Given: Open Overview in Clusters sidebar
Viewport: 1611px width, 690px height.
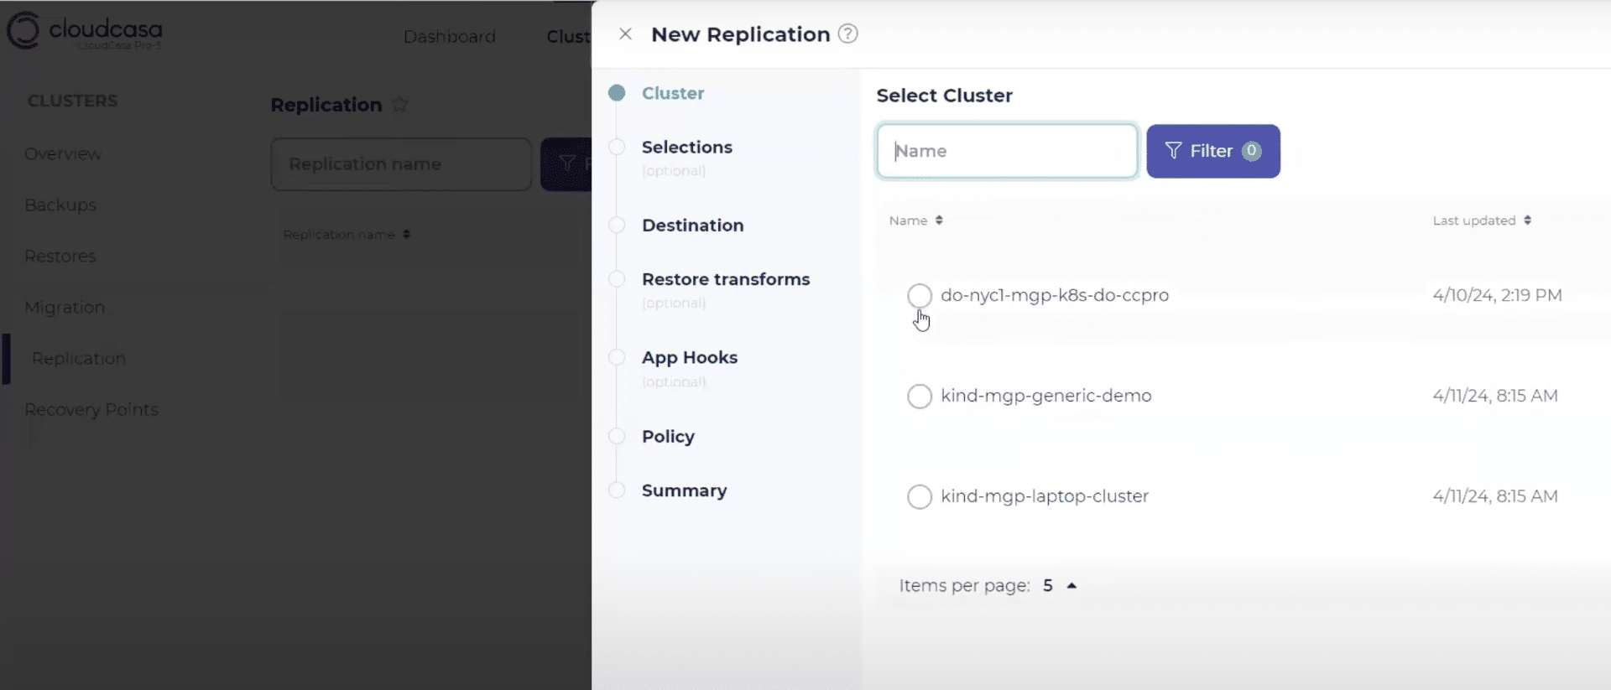Looking at the screenshot, I should [63, 154].
